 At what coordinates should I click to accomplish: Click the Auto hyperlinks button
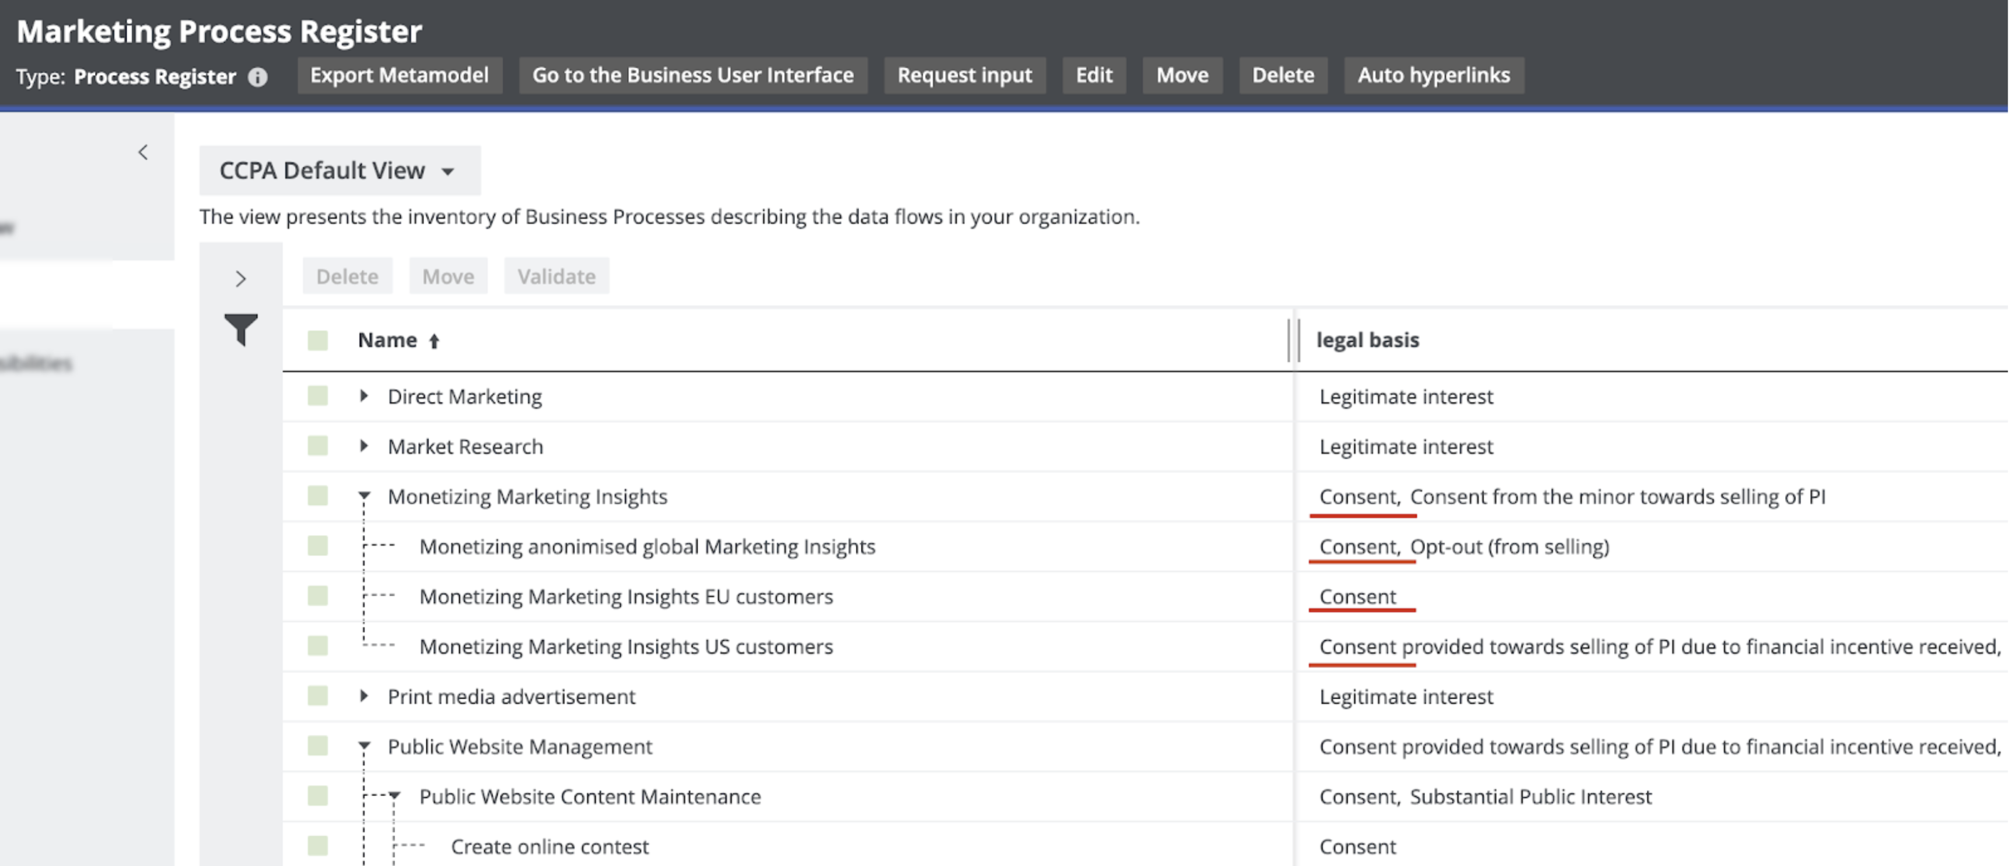coord(1433,75)
